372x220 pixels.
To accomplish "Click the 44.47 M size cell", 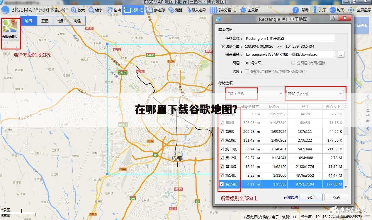I will click(x=333, y=176).
